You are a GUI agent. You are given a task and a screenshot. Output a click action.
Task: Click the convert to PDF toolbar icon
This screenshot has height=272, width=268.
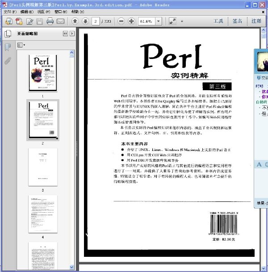(19, 21)
